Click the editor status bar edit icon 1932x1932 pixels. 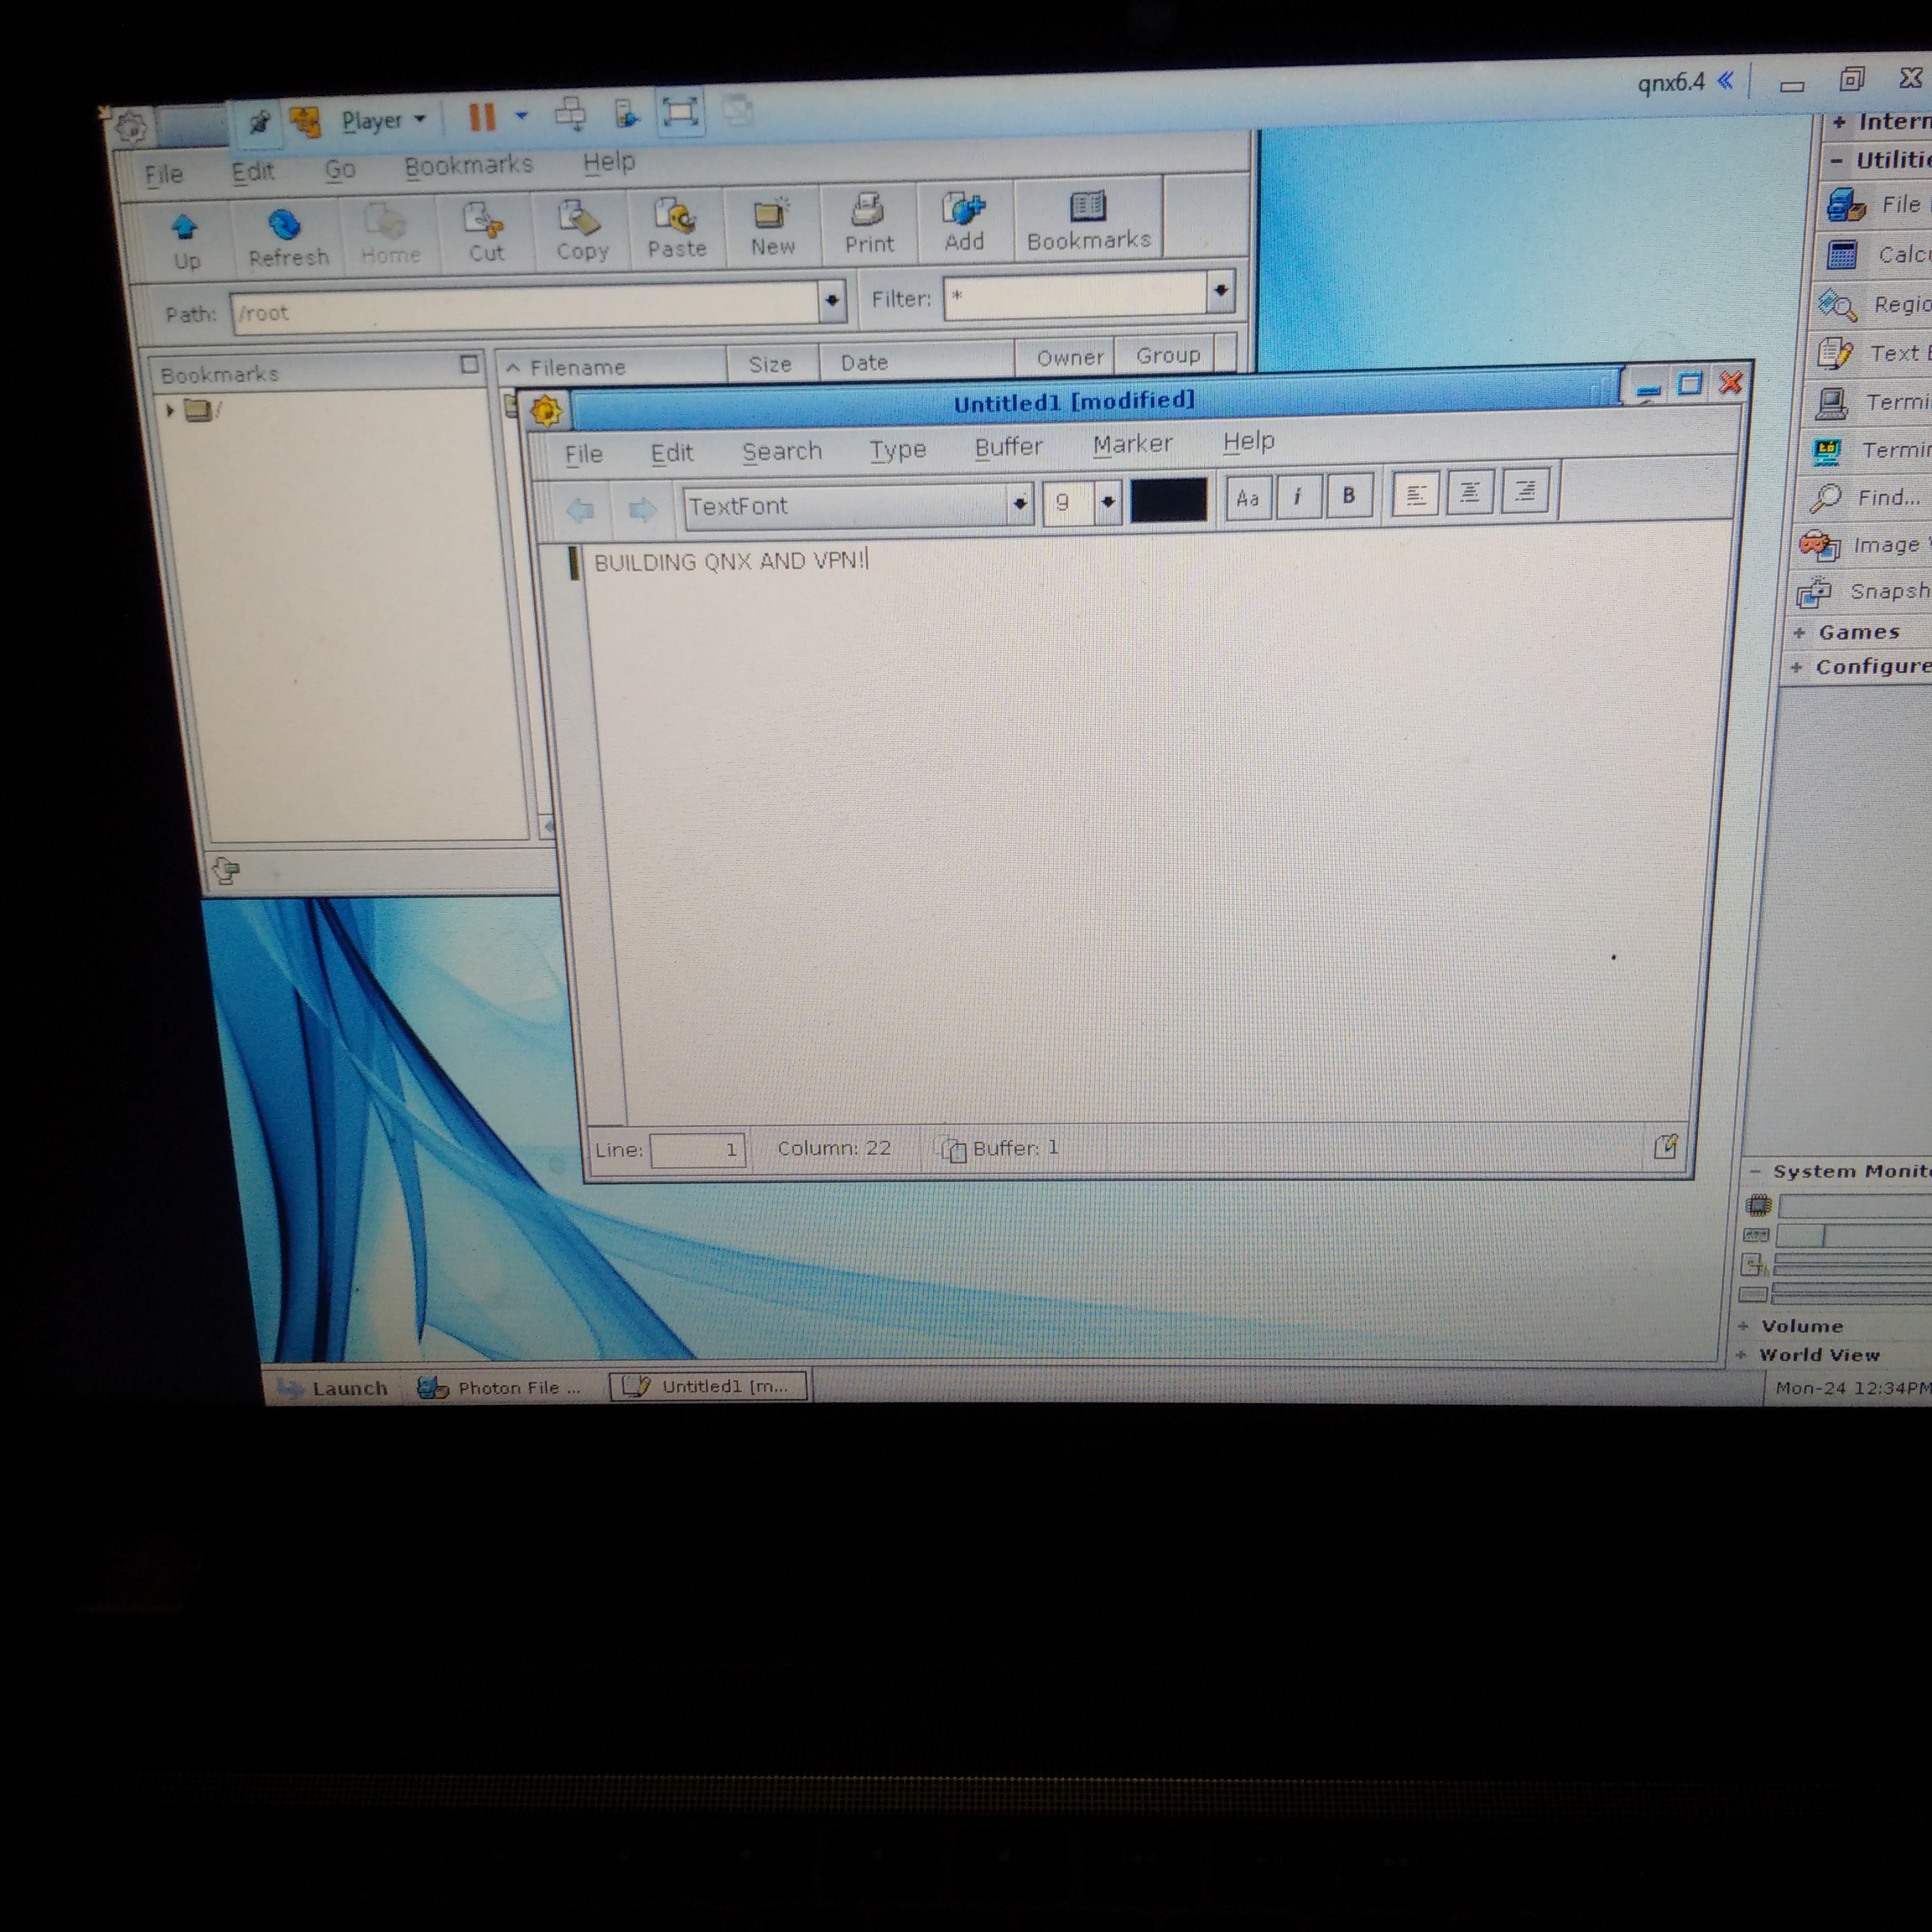click(1665, 1146)
